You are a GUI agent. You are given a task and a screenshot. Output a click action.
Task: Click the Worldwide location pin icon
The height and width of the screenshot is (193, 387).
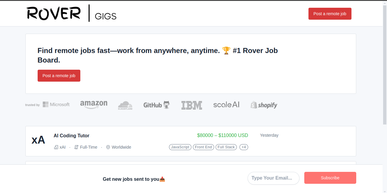point(108,147)
